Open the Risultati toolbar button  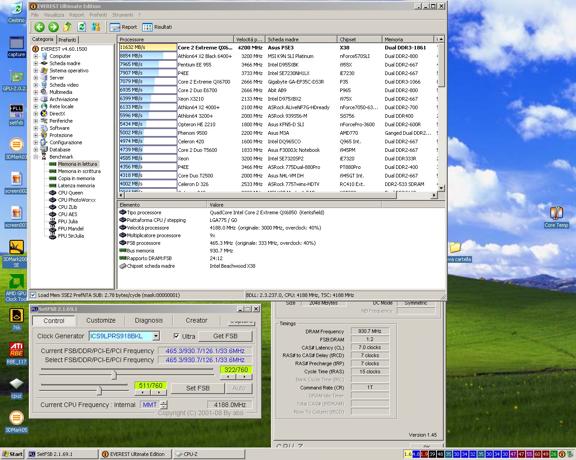click(x=157, y=27)
